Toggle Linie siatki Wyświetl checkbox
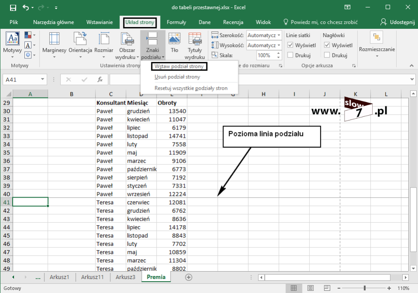Viewport: 418px width, 293px height. click(x=290, y=45)
